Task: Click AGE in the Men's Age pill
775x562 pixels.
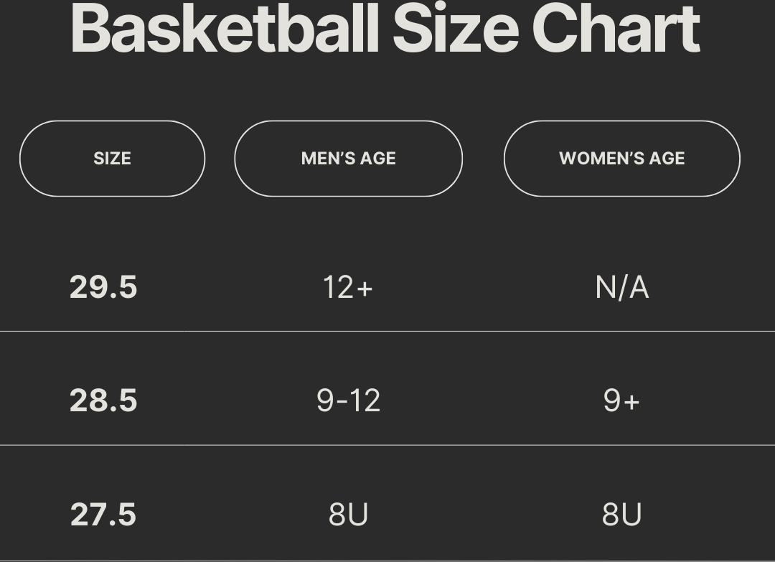Action: coord(378,159)
